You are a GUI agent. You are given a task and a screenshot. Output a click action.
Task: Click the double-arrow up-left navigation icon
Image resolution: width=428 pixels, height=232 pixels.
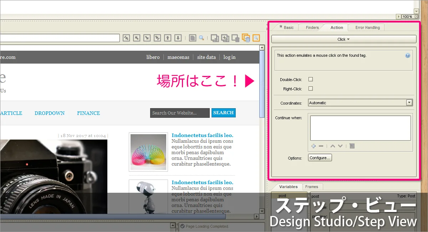point(126,38)
